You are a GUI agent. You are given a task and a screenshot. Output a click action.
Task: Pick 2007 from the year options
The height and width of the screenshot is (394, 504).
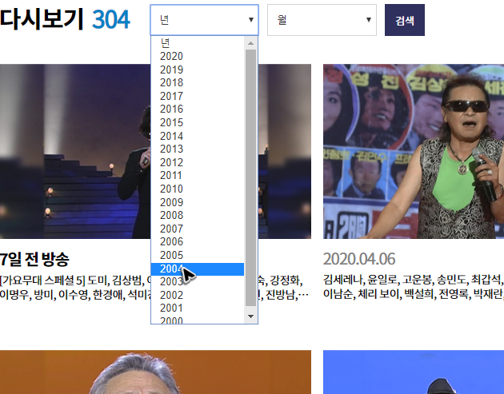[198, 229]
